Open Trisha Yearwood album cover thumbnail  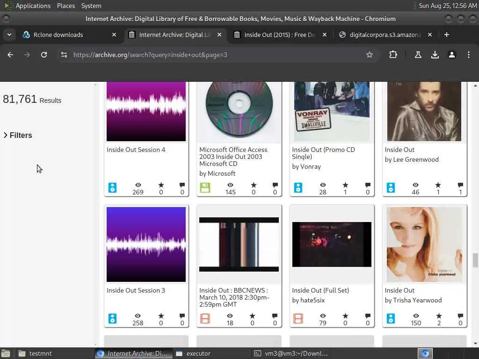(x=425, y=244)
